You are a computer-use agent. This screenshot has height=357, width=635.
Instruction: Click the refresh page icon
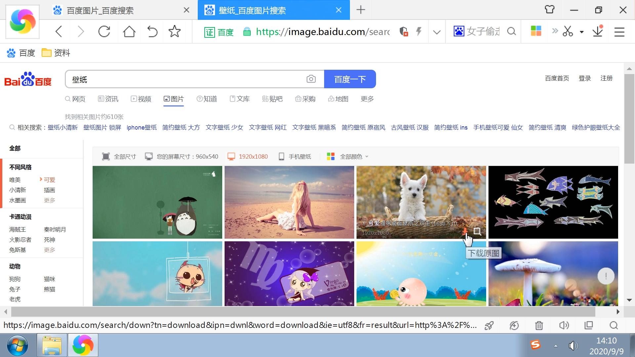105,31
